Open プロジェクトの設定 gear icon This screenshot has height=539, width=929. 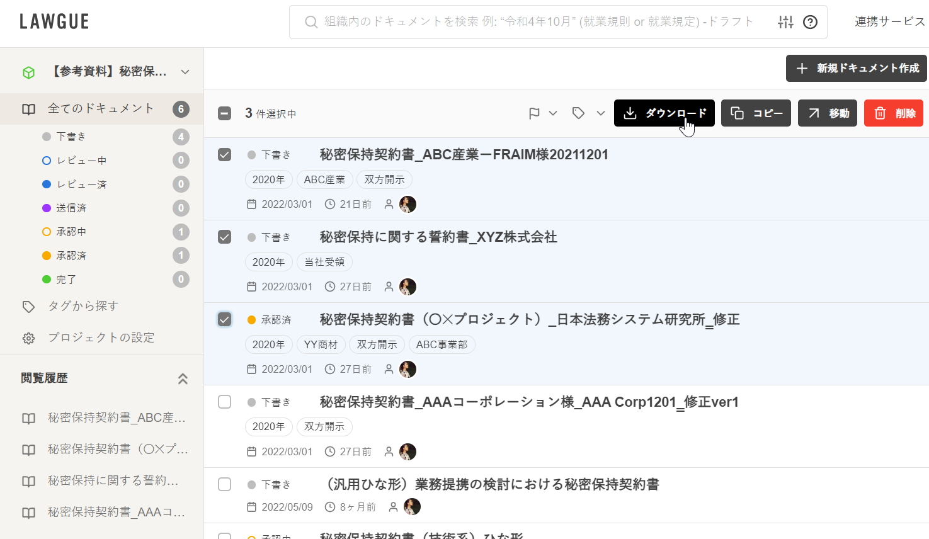coord(29,338)
